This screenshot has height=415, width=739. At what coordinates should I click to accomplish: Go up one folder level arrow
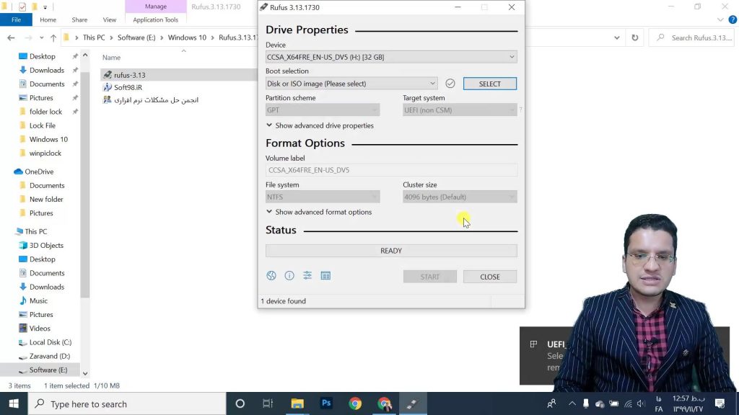point(53,37)
